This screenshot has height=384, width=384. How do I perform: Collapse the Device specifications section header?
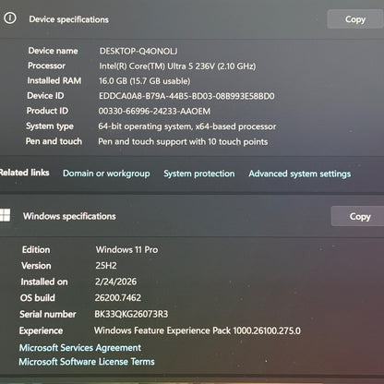[x=192, y=19]
